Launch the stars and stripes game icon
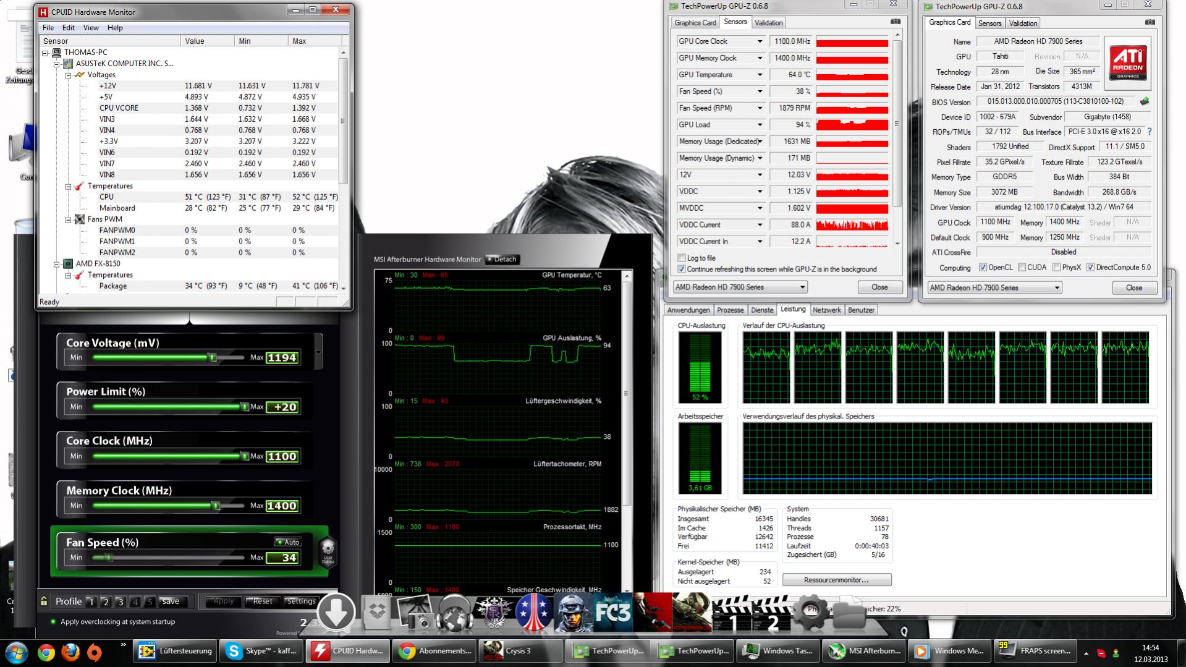 pyautogui.click(x=534, y=613)
